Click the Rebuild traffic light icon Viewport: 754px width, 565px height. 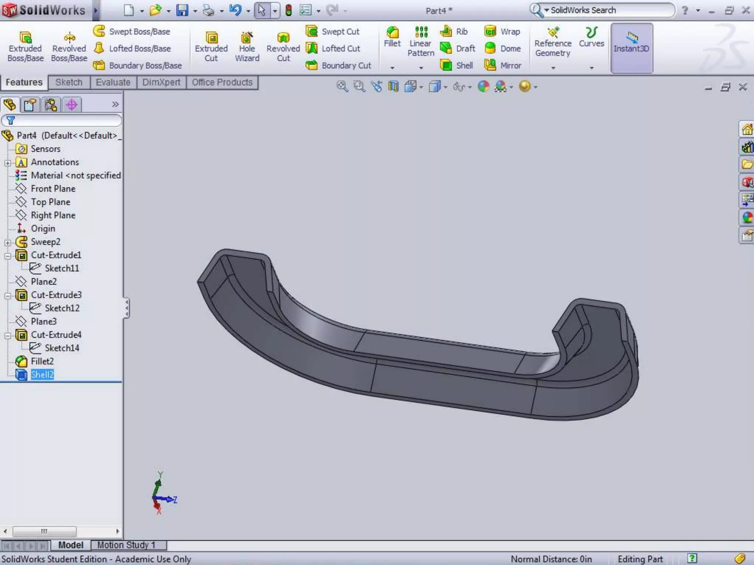[289, 10]
